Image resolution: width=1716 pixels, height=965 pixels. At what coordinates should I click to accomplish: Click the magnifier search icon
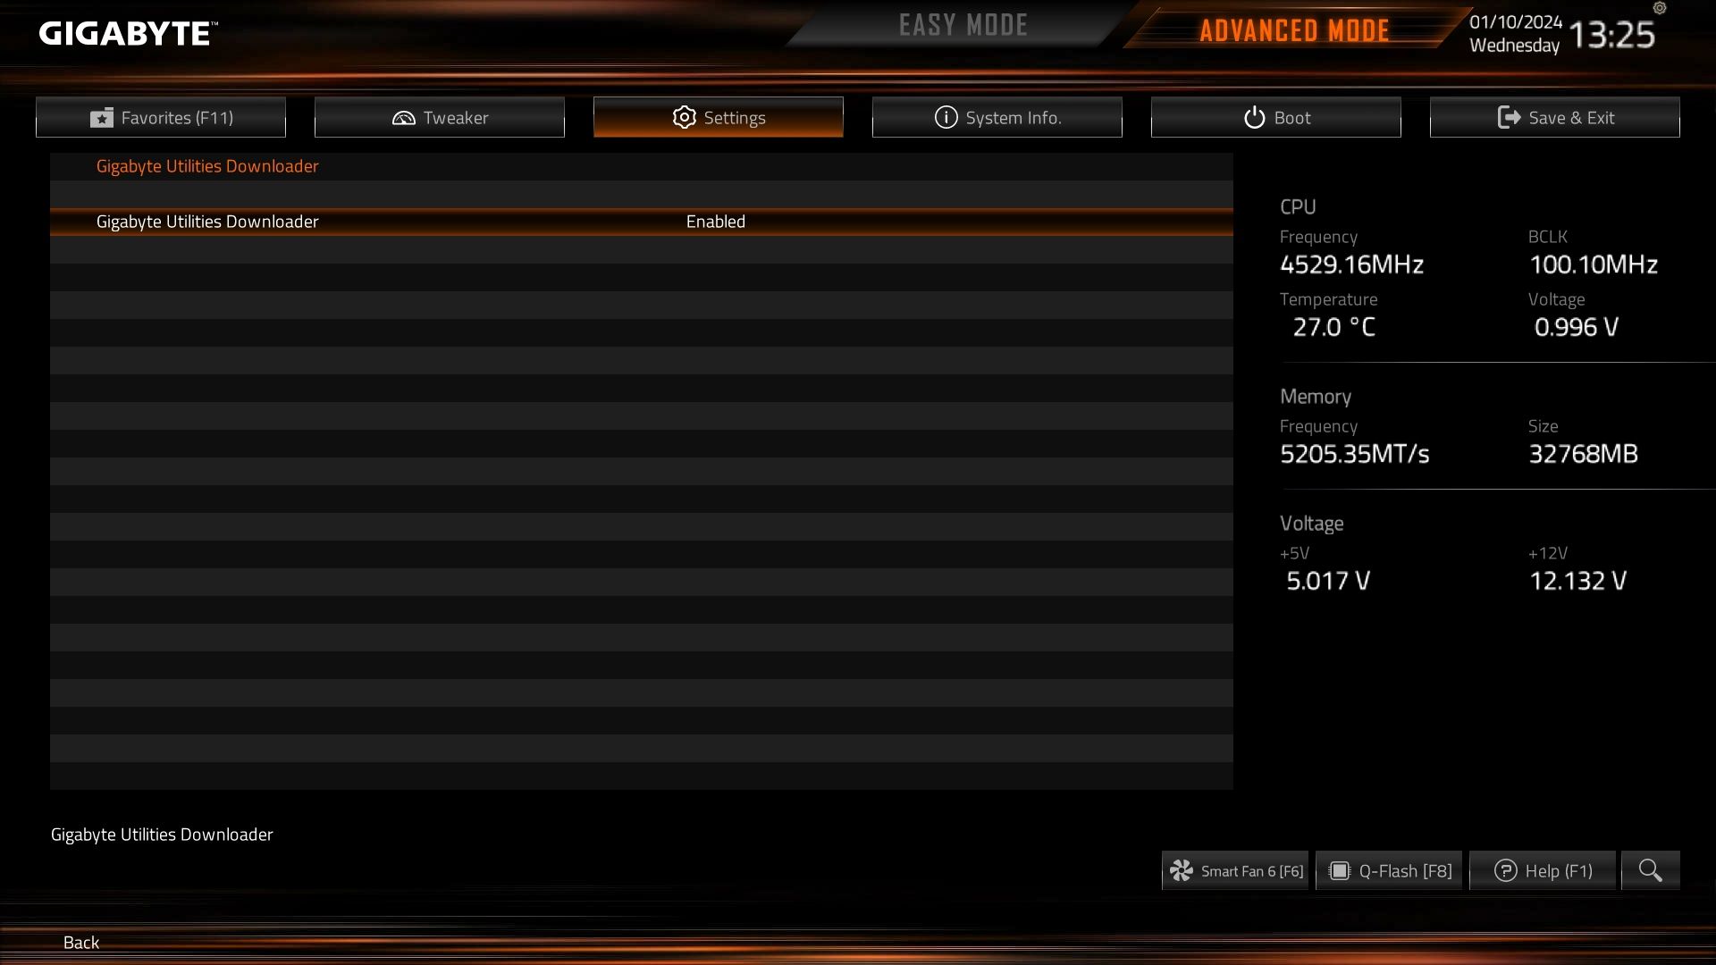tap(1650, 870)
